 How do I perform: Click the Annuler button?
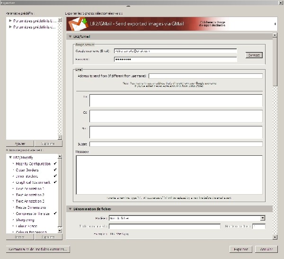266,249
